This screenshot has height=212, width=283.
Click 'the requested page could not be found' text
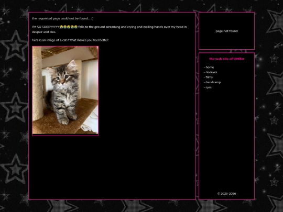coord(62,18)
